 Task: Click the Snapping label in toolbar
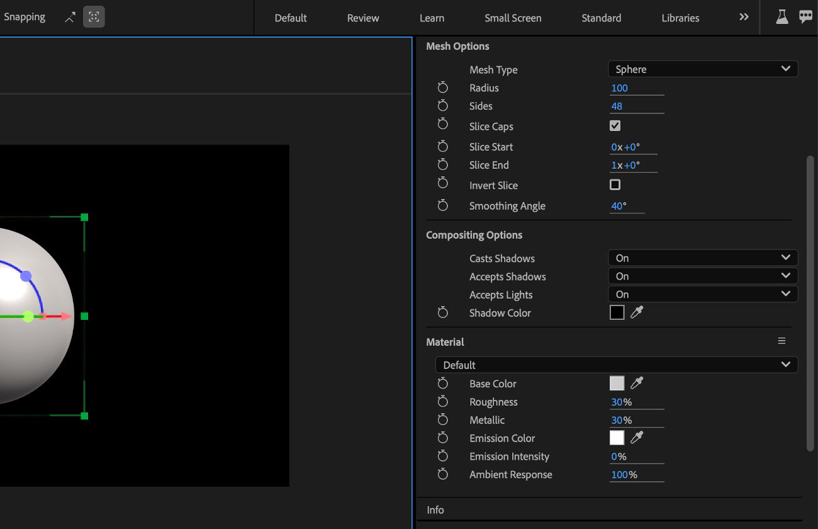tap(25, 17)
